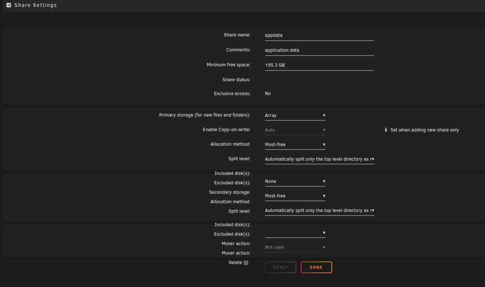Viewport: 485px width, 287px height.
Task: Open the Enable Copy-on-write Auto dropdown
Action: [x=295, y=130]
